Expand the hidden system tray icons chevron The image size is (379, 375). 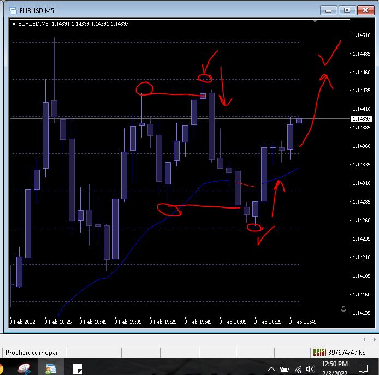tap(271, 369)
